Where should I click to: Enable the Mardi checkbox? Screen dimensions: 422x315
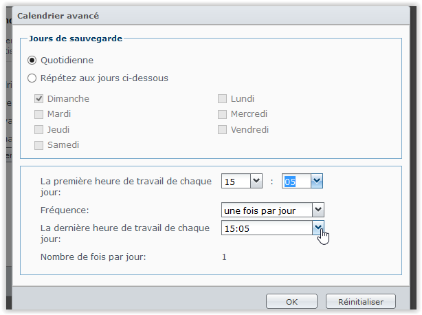coord(39,114)
